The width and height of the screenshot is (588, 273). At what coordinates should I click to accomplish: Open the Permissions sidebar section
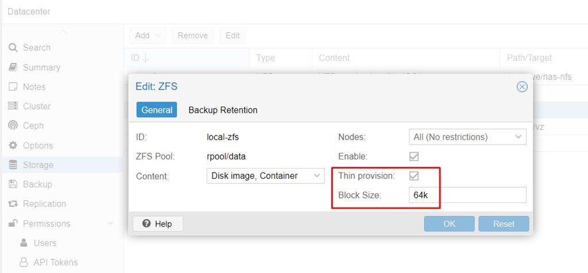(47, 223)
